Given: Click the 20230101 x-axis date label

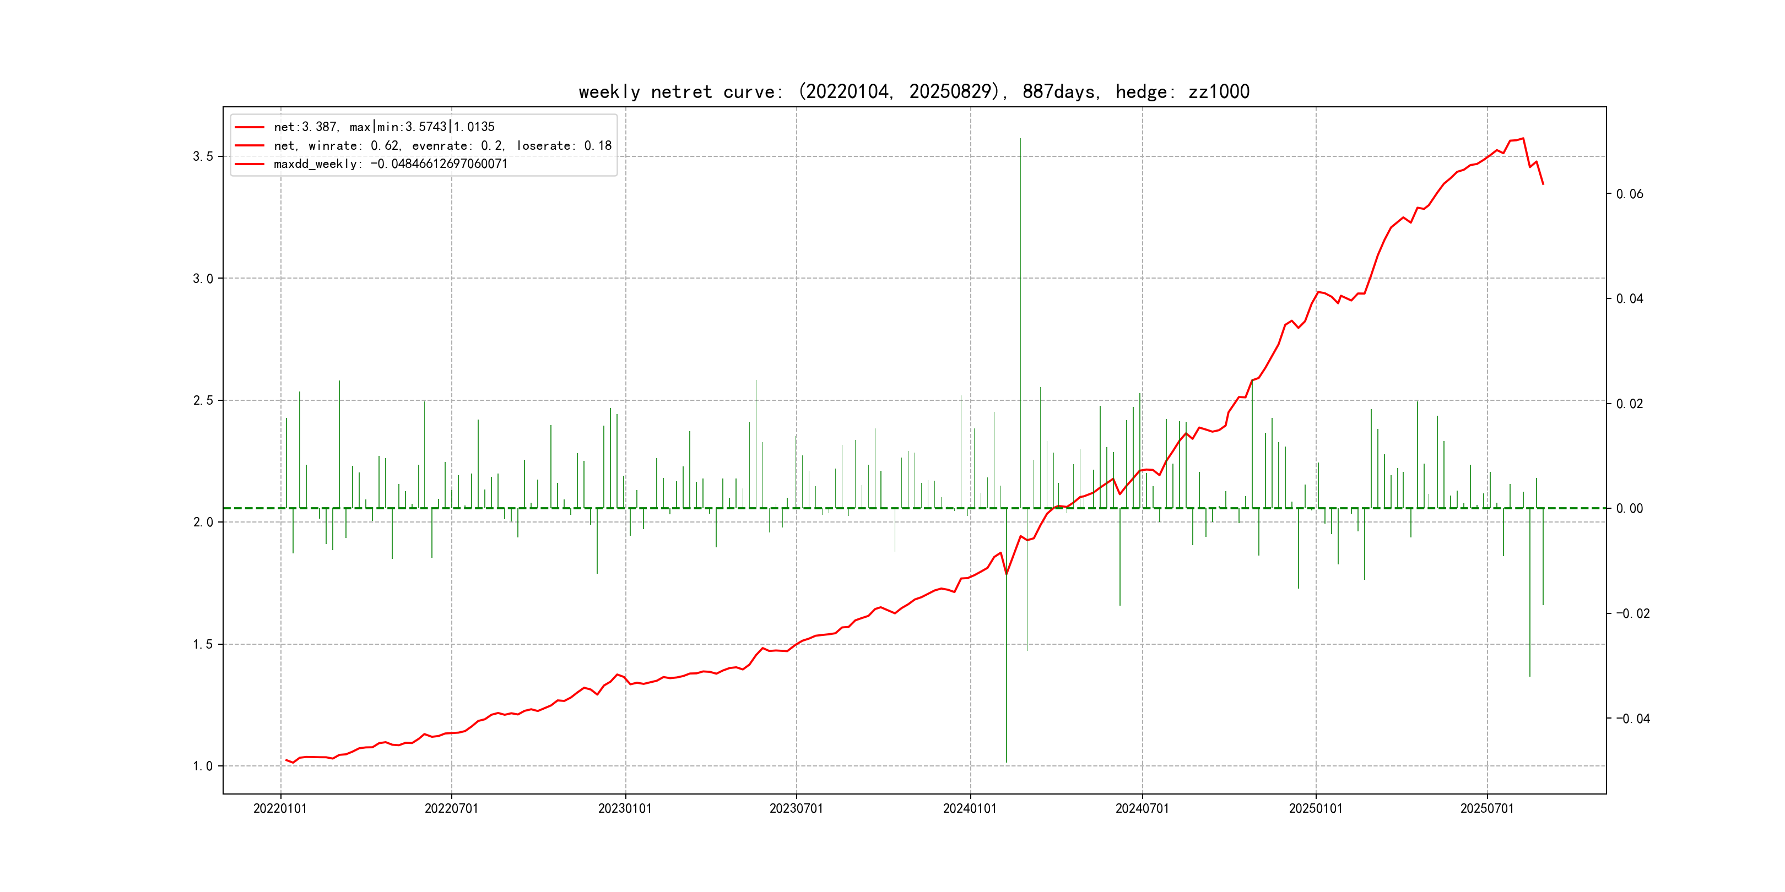Looking at the screenshot, I should point(625,809).
